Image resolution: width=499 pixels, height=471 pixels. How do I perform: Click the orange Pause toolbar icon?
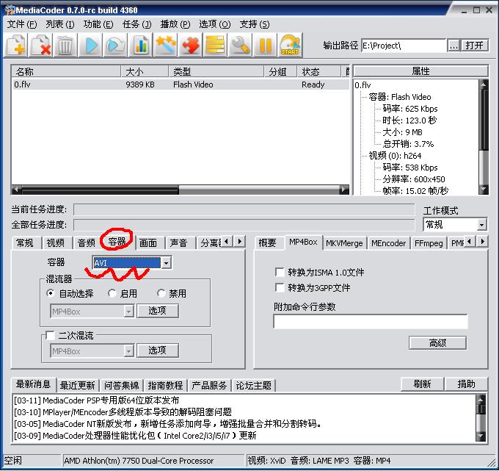point(265,46)
